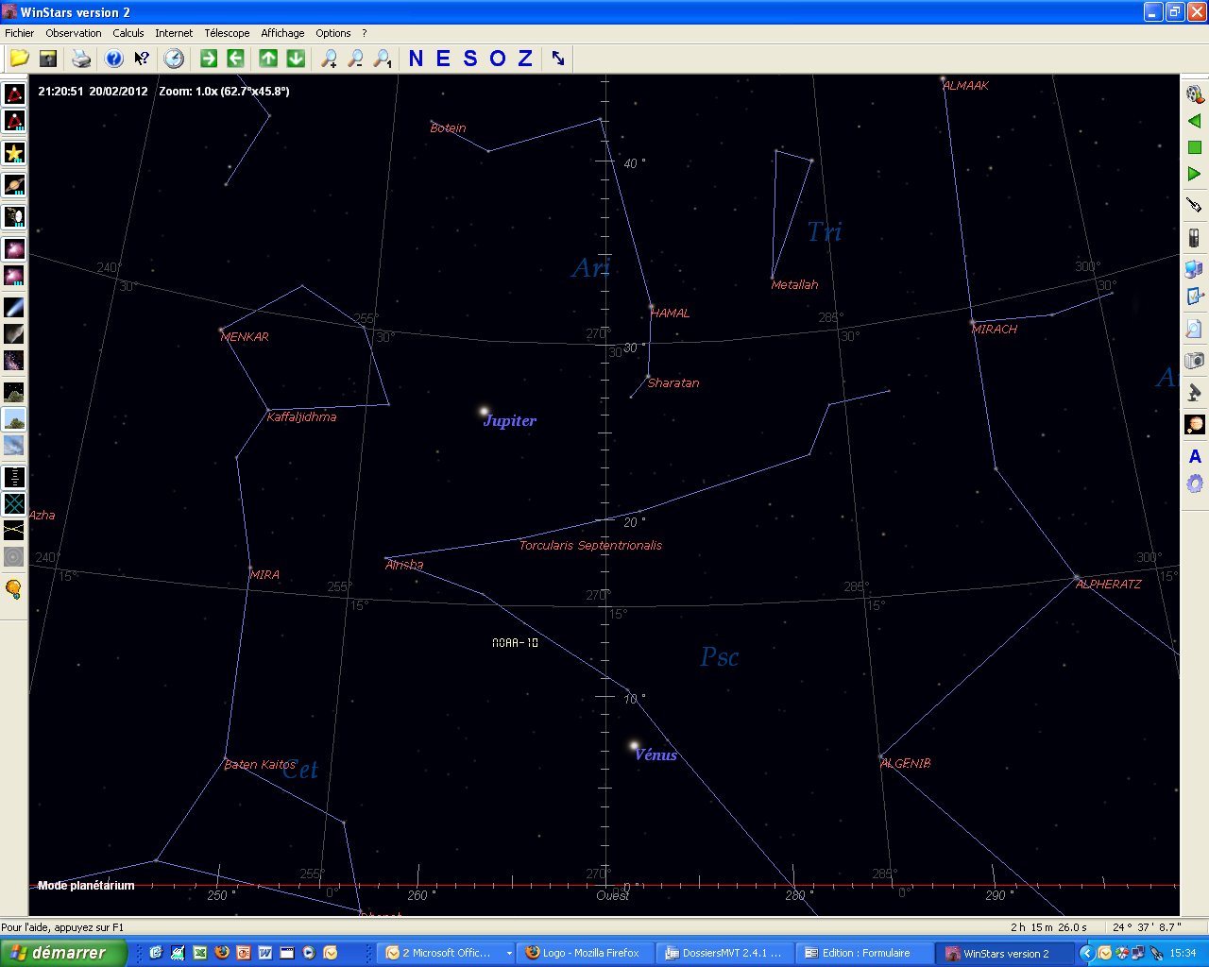1209x967 pixels.
Task: Click the zoom out magnifier icon
Action: tap(355, 59)
